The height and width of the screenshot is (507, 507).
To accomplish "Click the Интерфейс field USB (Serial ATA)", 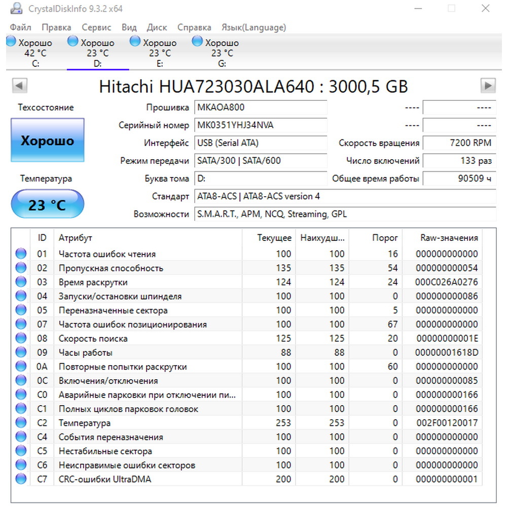I will tap(261, 143).
